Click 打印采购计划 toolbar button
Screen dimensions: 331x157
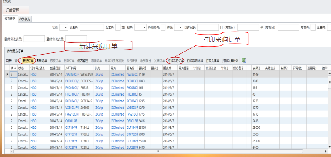coord(195,61)
